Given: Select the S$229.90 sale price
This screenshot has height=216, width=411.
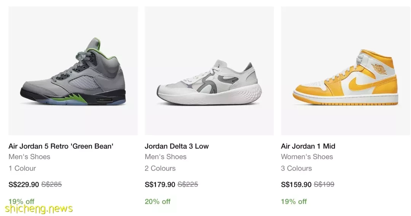Looking at the screenshot, I should coord(24,184).
